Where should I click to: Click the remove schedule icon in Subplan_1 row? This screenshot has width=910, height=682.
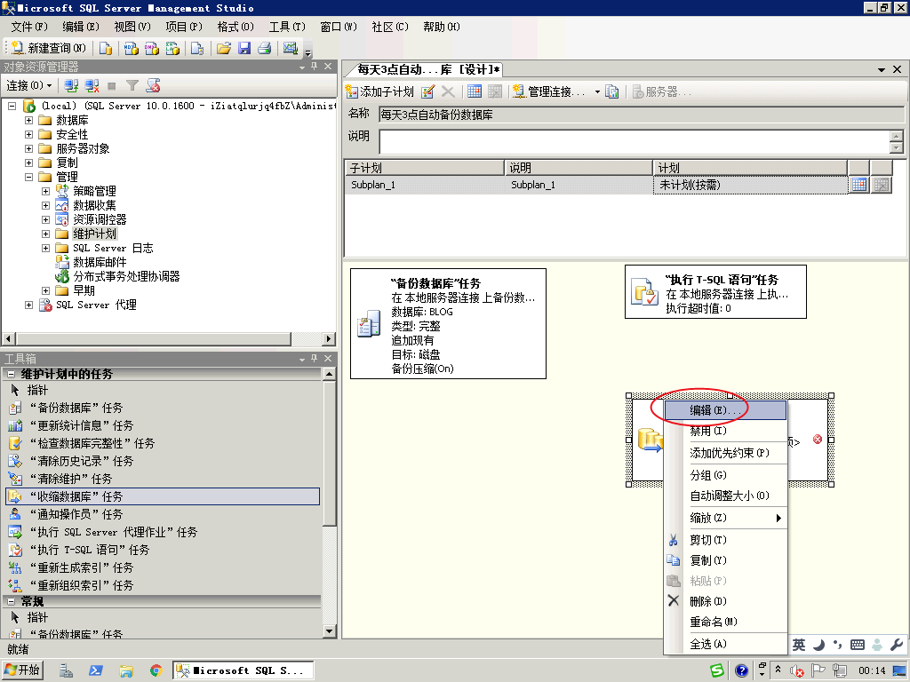tap(882, 185)
